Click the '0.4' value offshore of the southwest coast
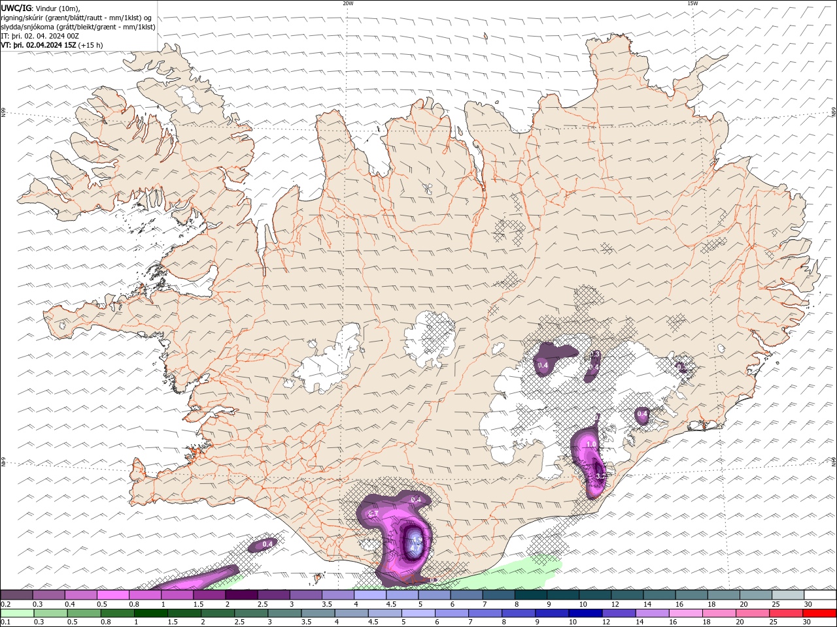 267,544
